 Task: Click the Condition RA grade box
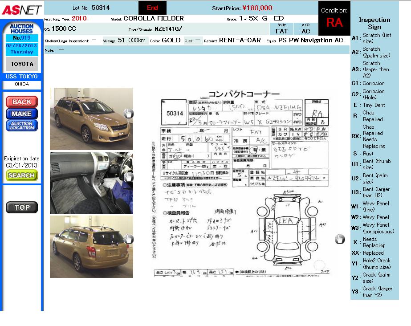coord(334,19)
